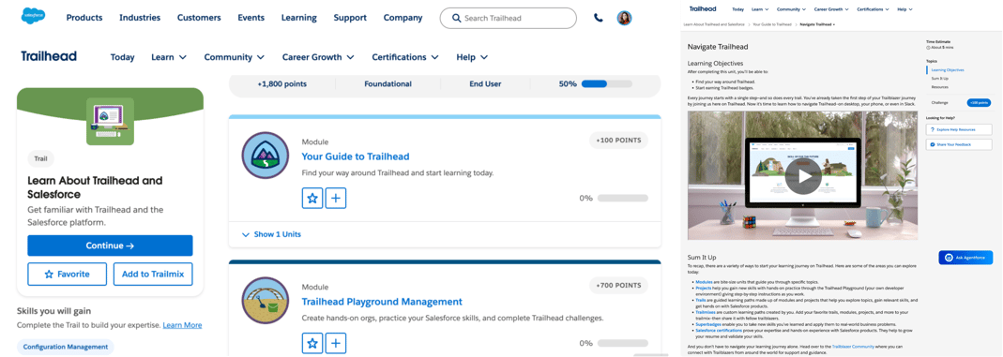Viewport: 1003px width, 357px height.
Task: Add Your Guide to Trailhead via plus icon
Action: (x=336, y=198)
